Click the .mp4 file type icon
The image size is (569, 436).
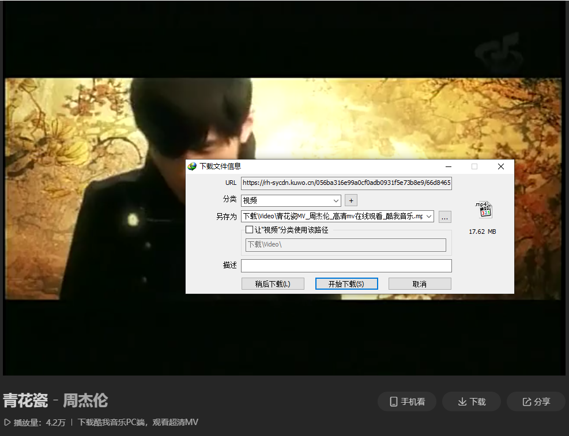[x=483, y=210]
